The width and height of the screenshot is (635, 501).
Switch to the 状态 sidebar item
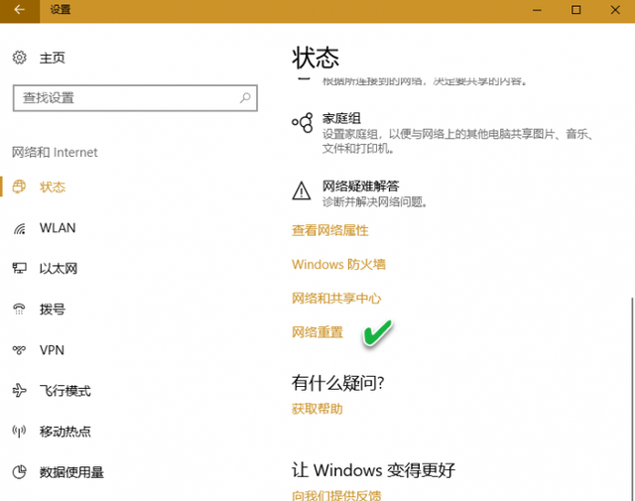pos(53,187)
